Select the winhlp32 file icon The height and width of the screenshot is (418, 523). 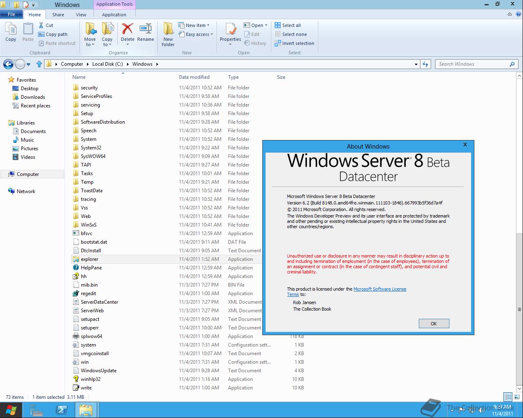click(x=76, y=379)
